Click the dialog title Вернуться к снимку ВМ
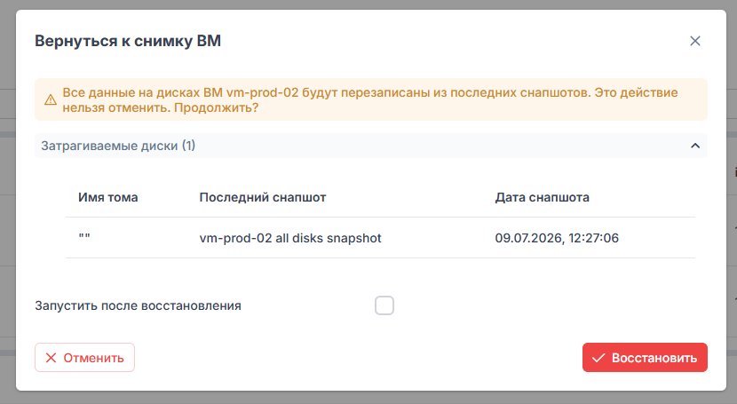Screen dimensions: 737x404 coord(128,41)
